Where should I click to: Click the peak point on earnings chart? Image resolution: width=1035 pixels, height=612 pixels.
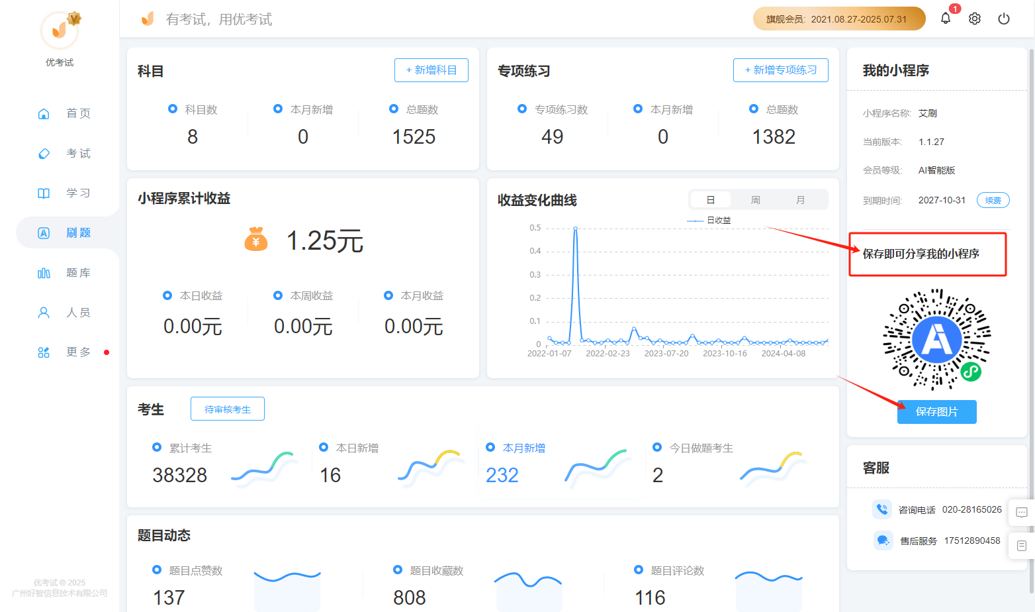coord(576,229)
